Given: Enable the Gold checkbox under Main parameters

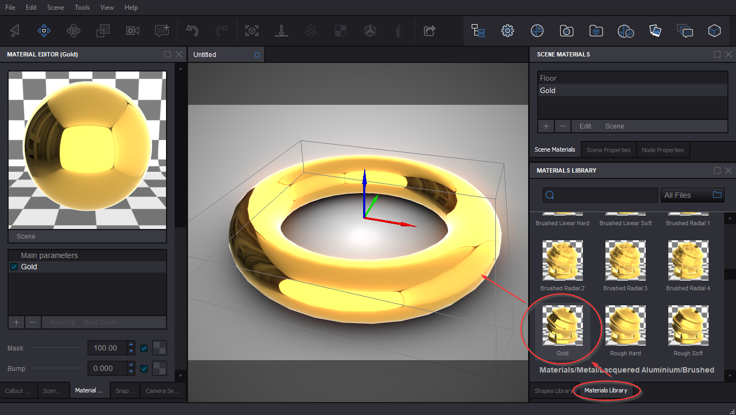Looking at the screenshot, I should [13, 267].
